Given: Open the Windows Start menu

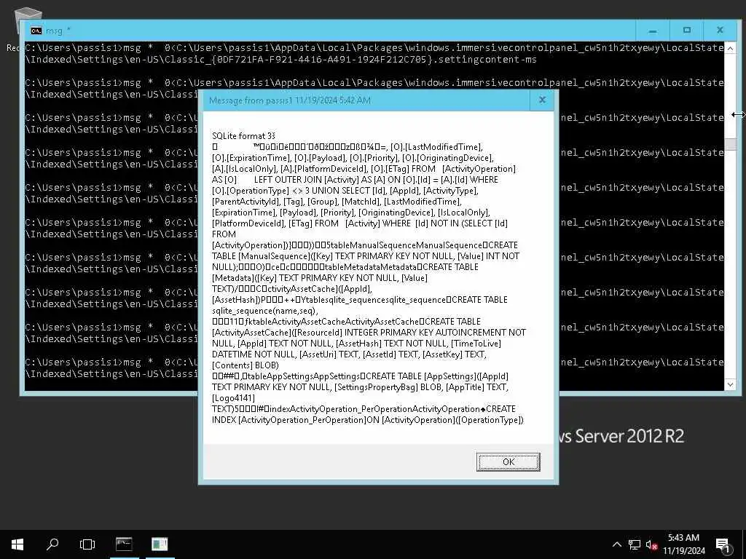Looking at the screenshot, I should pos(17,544).
